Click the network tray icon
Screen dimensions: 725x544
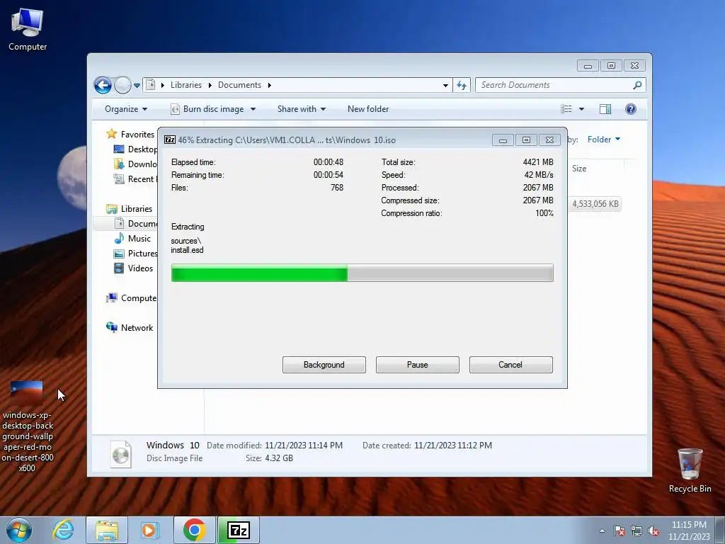coord(636,531)
